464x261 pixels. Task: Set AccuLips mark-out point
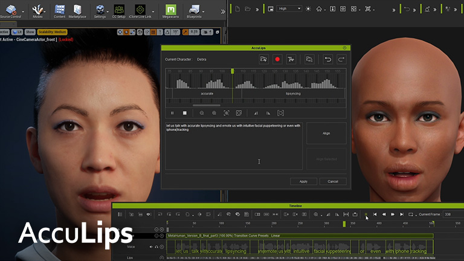point(268,113)
